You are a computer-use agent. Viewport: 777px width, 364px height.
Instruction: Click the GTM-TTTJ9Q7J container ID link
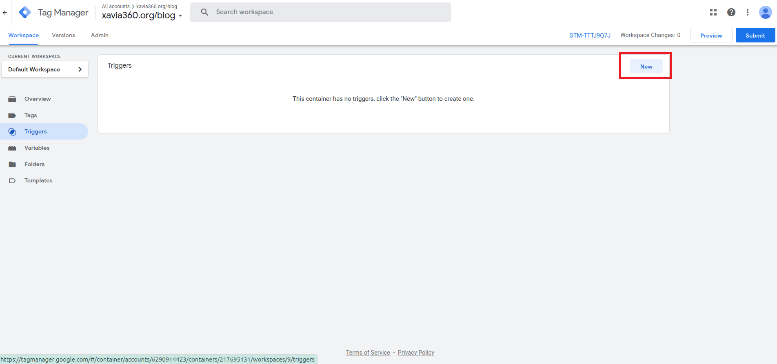point(590,36)
